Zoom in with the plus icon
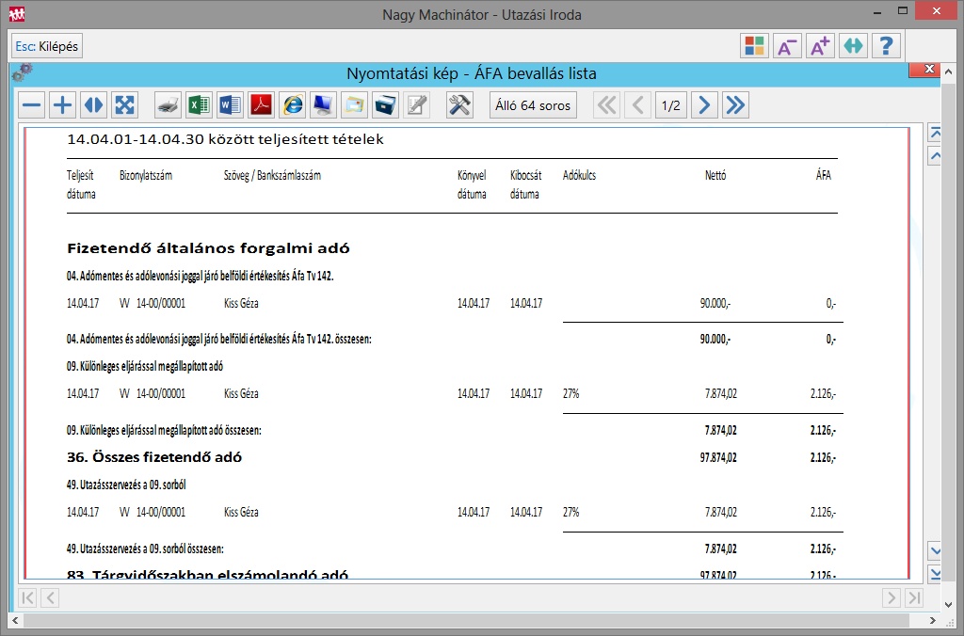Screen dimensions: 964x636 [62, 105]
